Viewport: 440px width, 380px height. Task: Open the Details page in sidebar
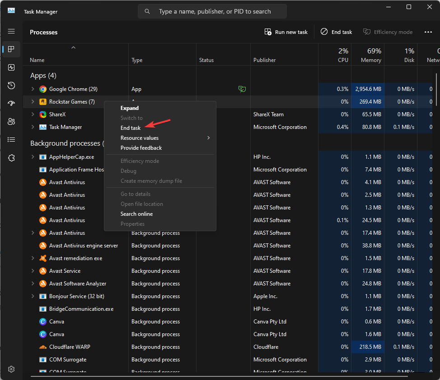[11, 140]
